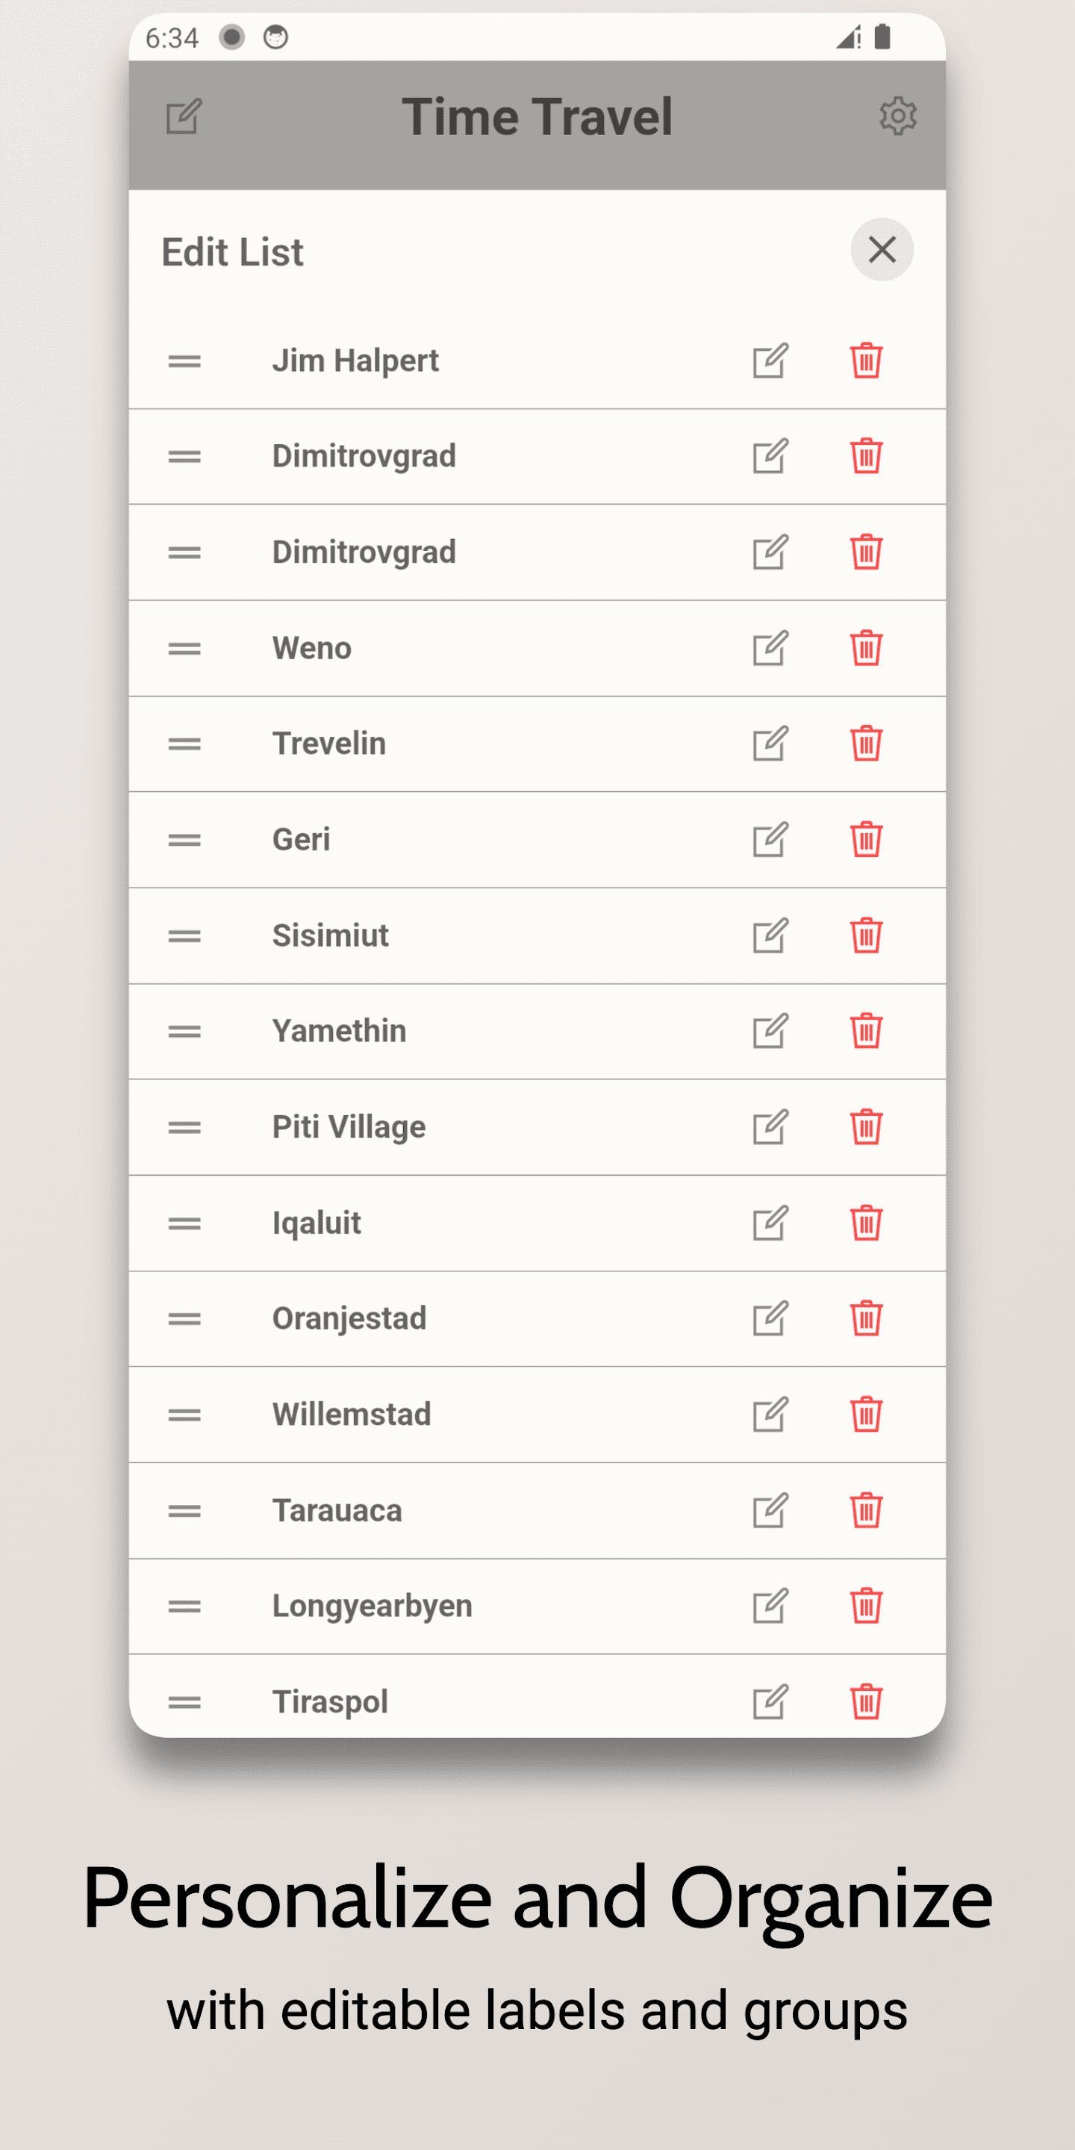Click the Weno drag handle
This screenshot has height=2150, width=1075.
coord(184,649)
